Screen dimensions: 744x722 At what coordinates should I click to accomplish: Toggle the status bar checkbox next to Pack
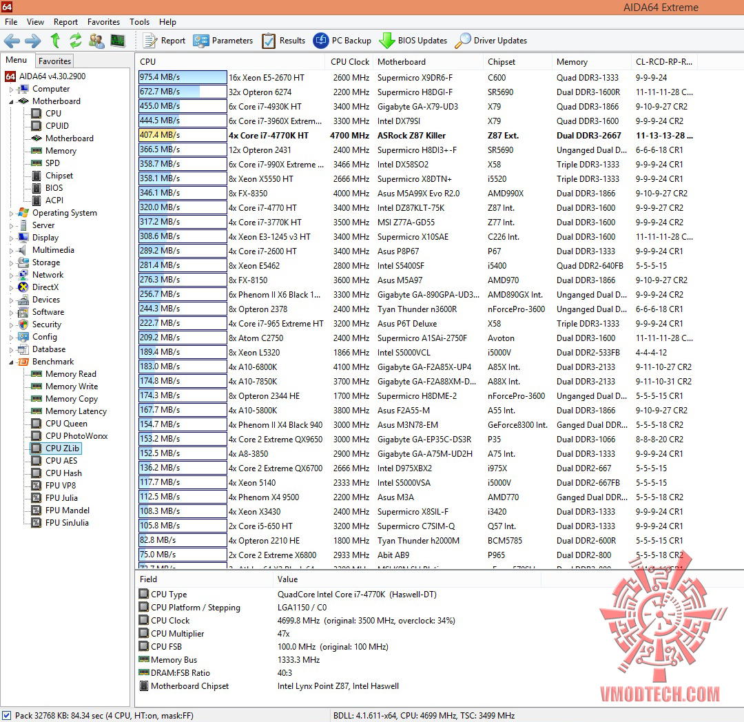click(6, 715)
